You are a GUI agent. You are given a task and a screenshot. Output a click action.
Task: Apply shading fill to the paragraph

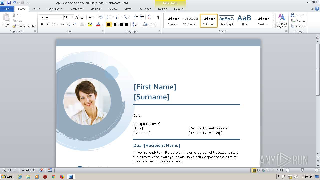pyautogui.click(x=145, y=24)
